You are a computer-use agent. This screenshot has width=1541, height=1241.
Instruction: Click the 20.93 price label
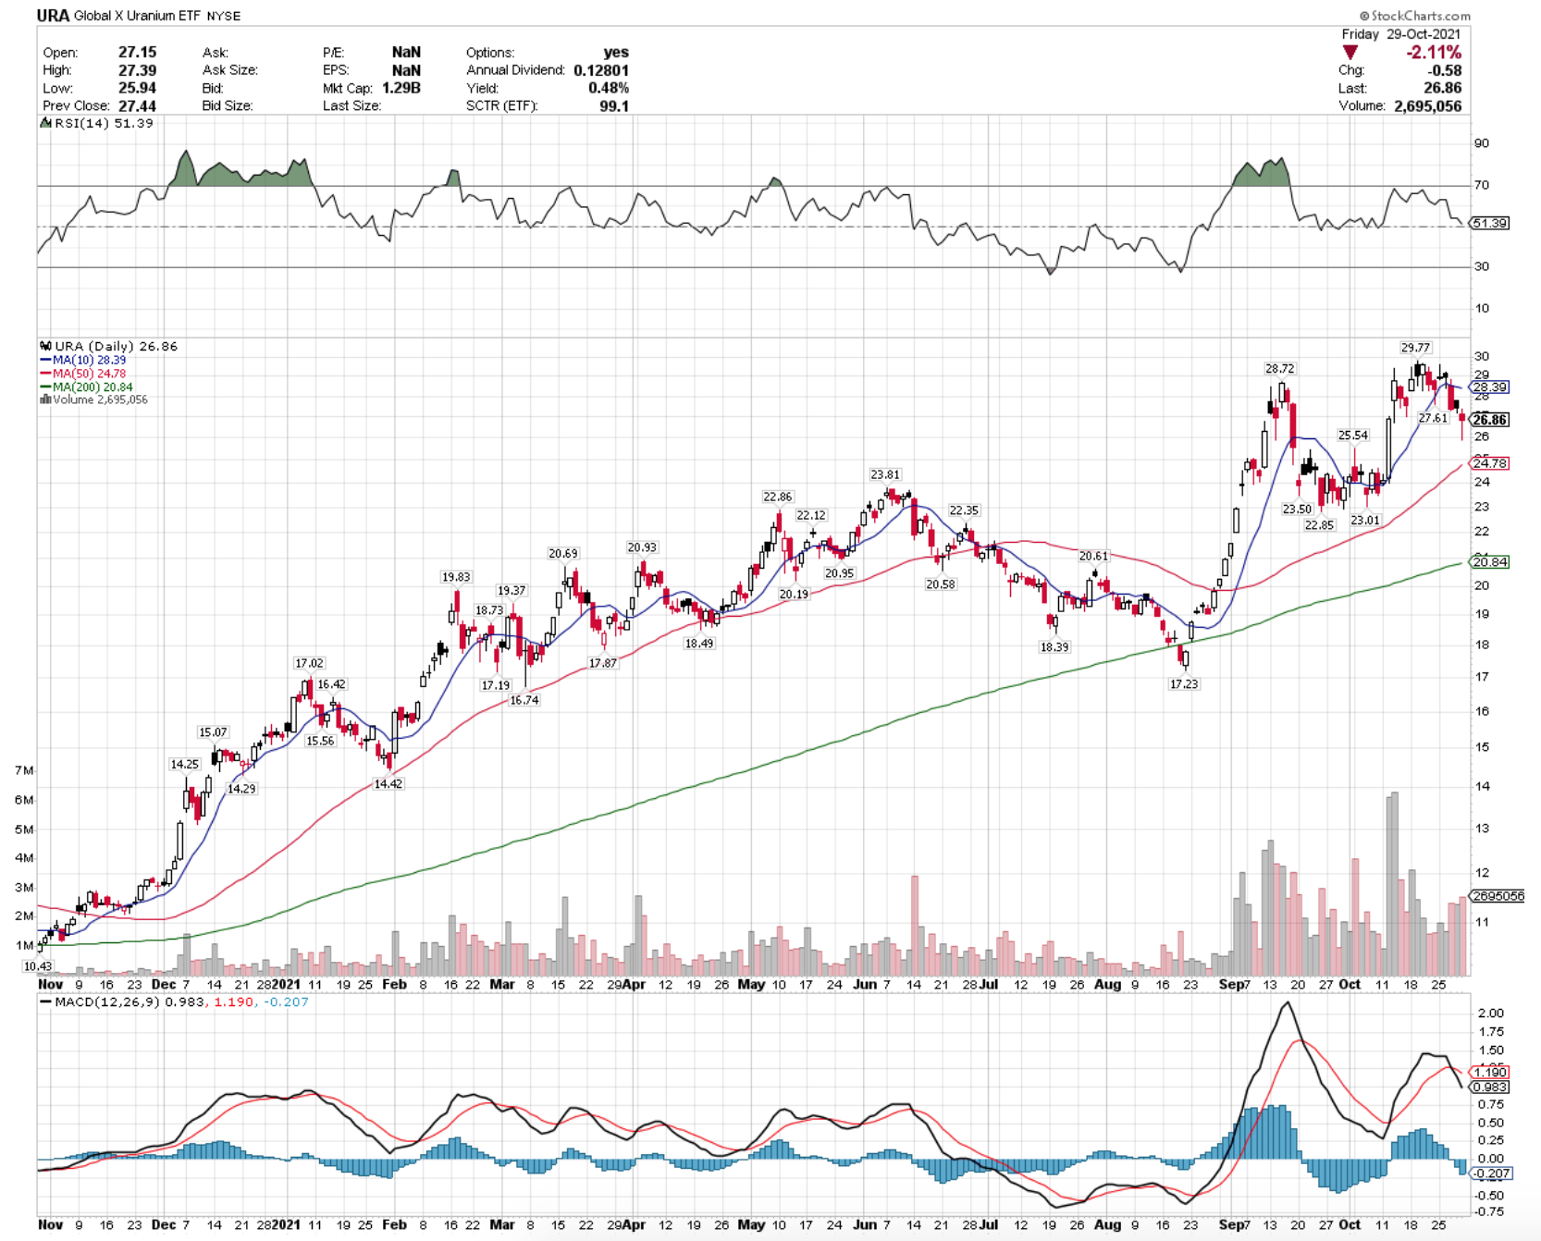point(642,547)
